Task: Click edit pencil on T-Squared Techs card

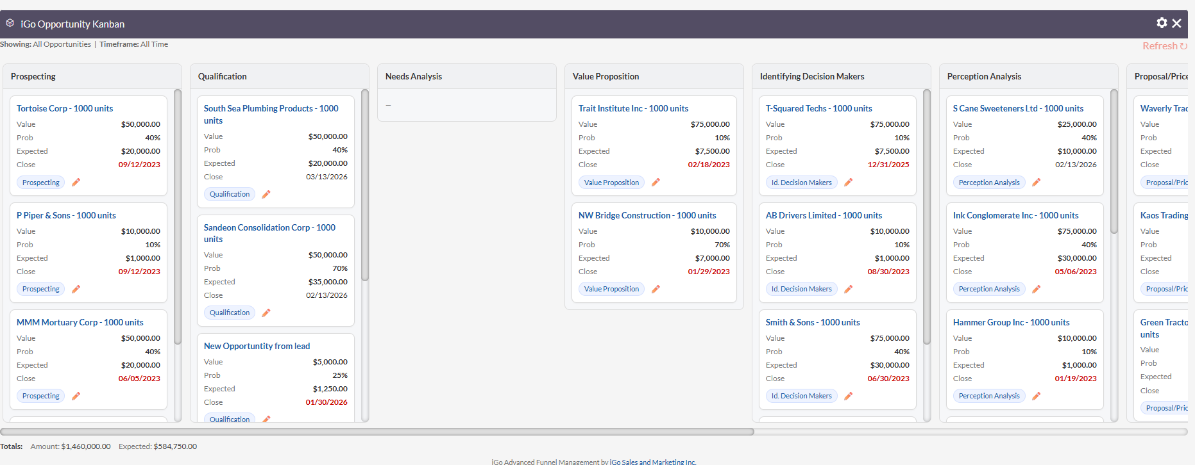Action: tap(848, 183)
